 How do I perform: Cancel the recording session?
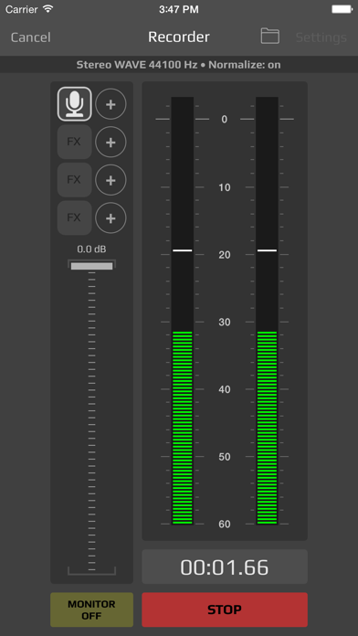tap(30, 37)
